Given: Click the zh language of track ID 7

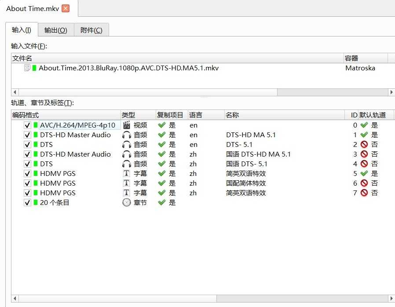Looking at the screenshot, I should pos(193,193).
